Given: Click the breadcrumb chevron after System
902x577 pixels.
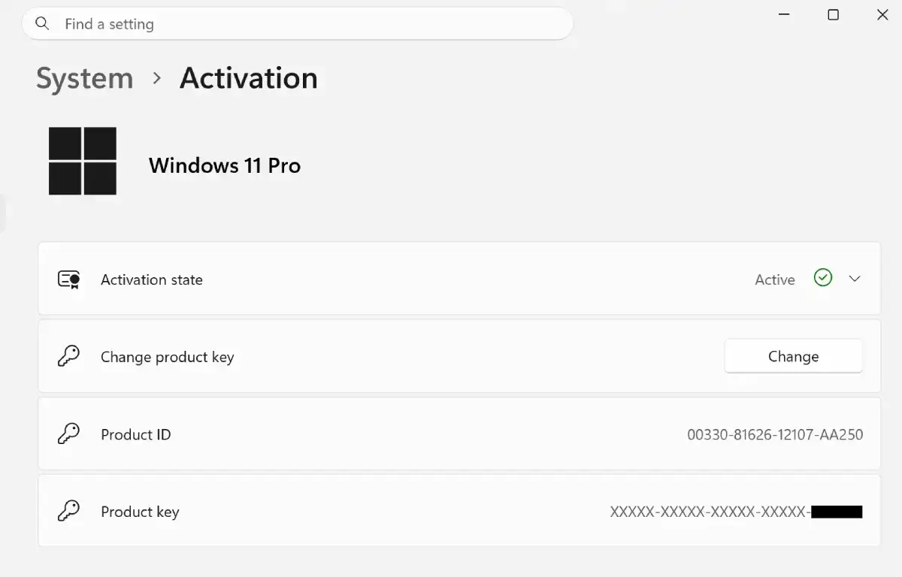Looking at the screenshot, I should tap(157, 78).
